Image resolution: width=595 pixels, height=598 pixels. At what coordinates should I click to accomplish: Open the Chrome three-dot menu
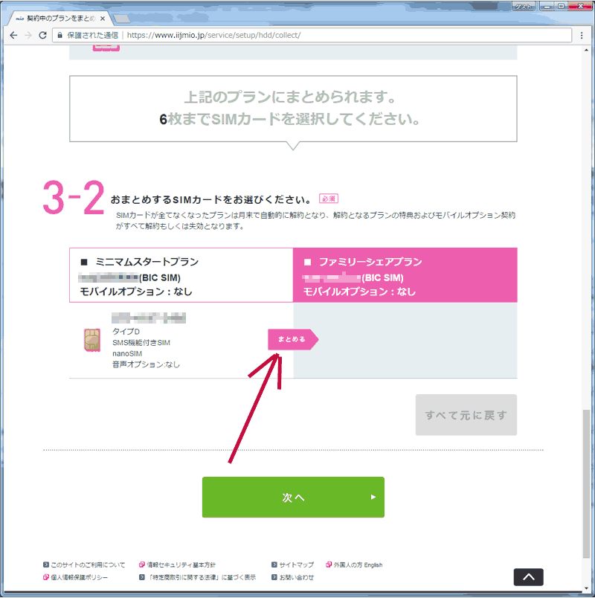click(x=582, y=35)
